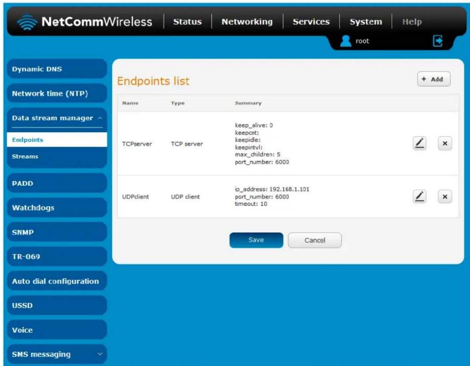Edit the TCPserver endpoint with the pencil icon
470x366 pixels.
420,143
